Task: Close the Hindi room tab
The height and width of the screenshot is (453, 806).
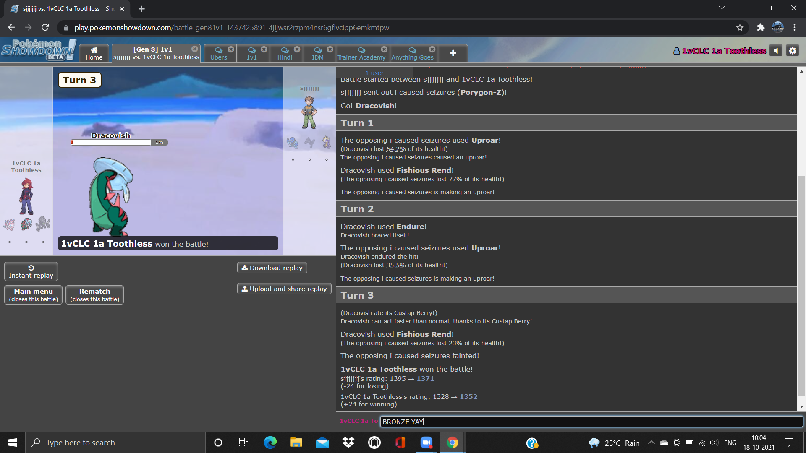Action: click(x=297, y=49)
